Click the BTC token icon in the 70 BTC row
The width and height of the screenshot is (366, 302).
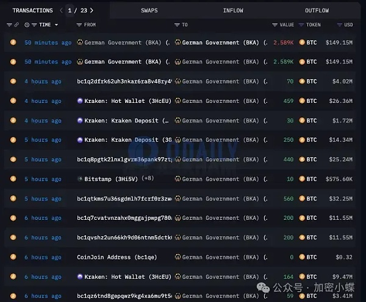click(x=301, y=82)
